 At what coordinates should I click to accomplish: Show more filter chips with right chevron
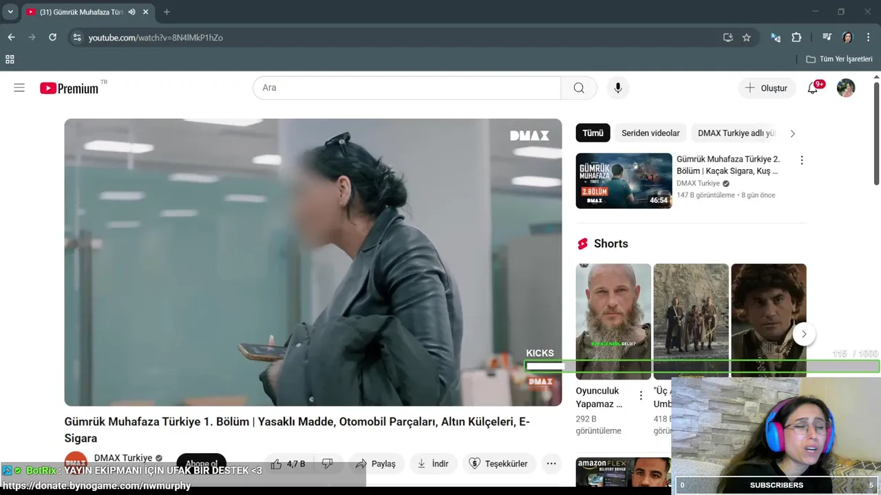pyautogui.click(x=792, y=133)
